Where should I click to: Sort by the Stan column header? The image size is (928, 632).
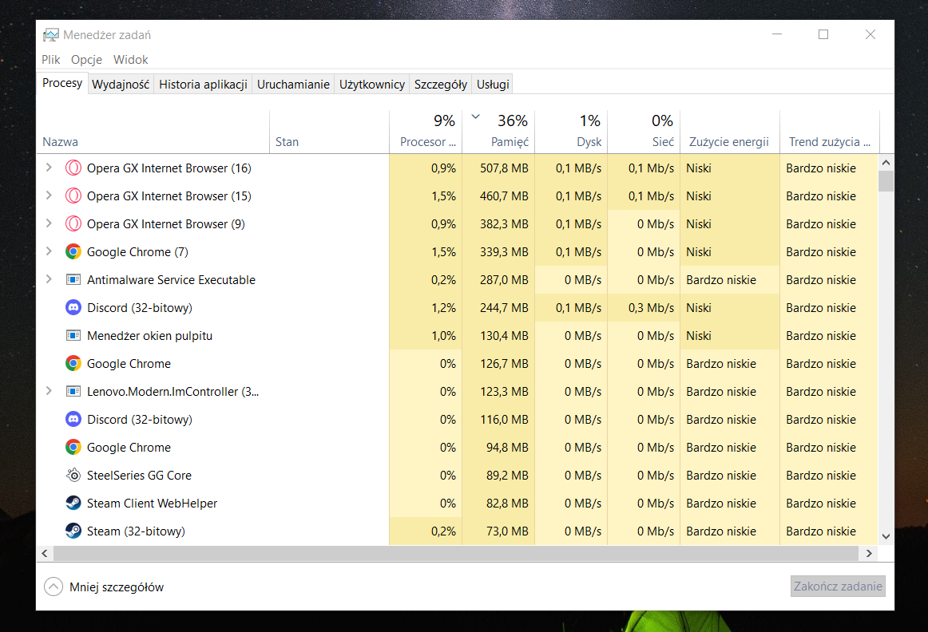point(329,131)
